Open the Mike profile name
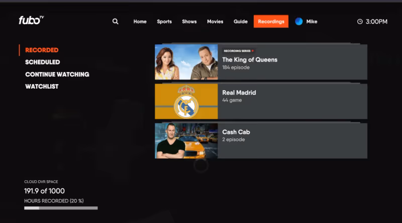 pos(312,22)
